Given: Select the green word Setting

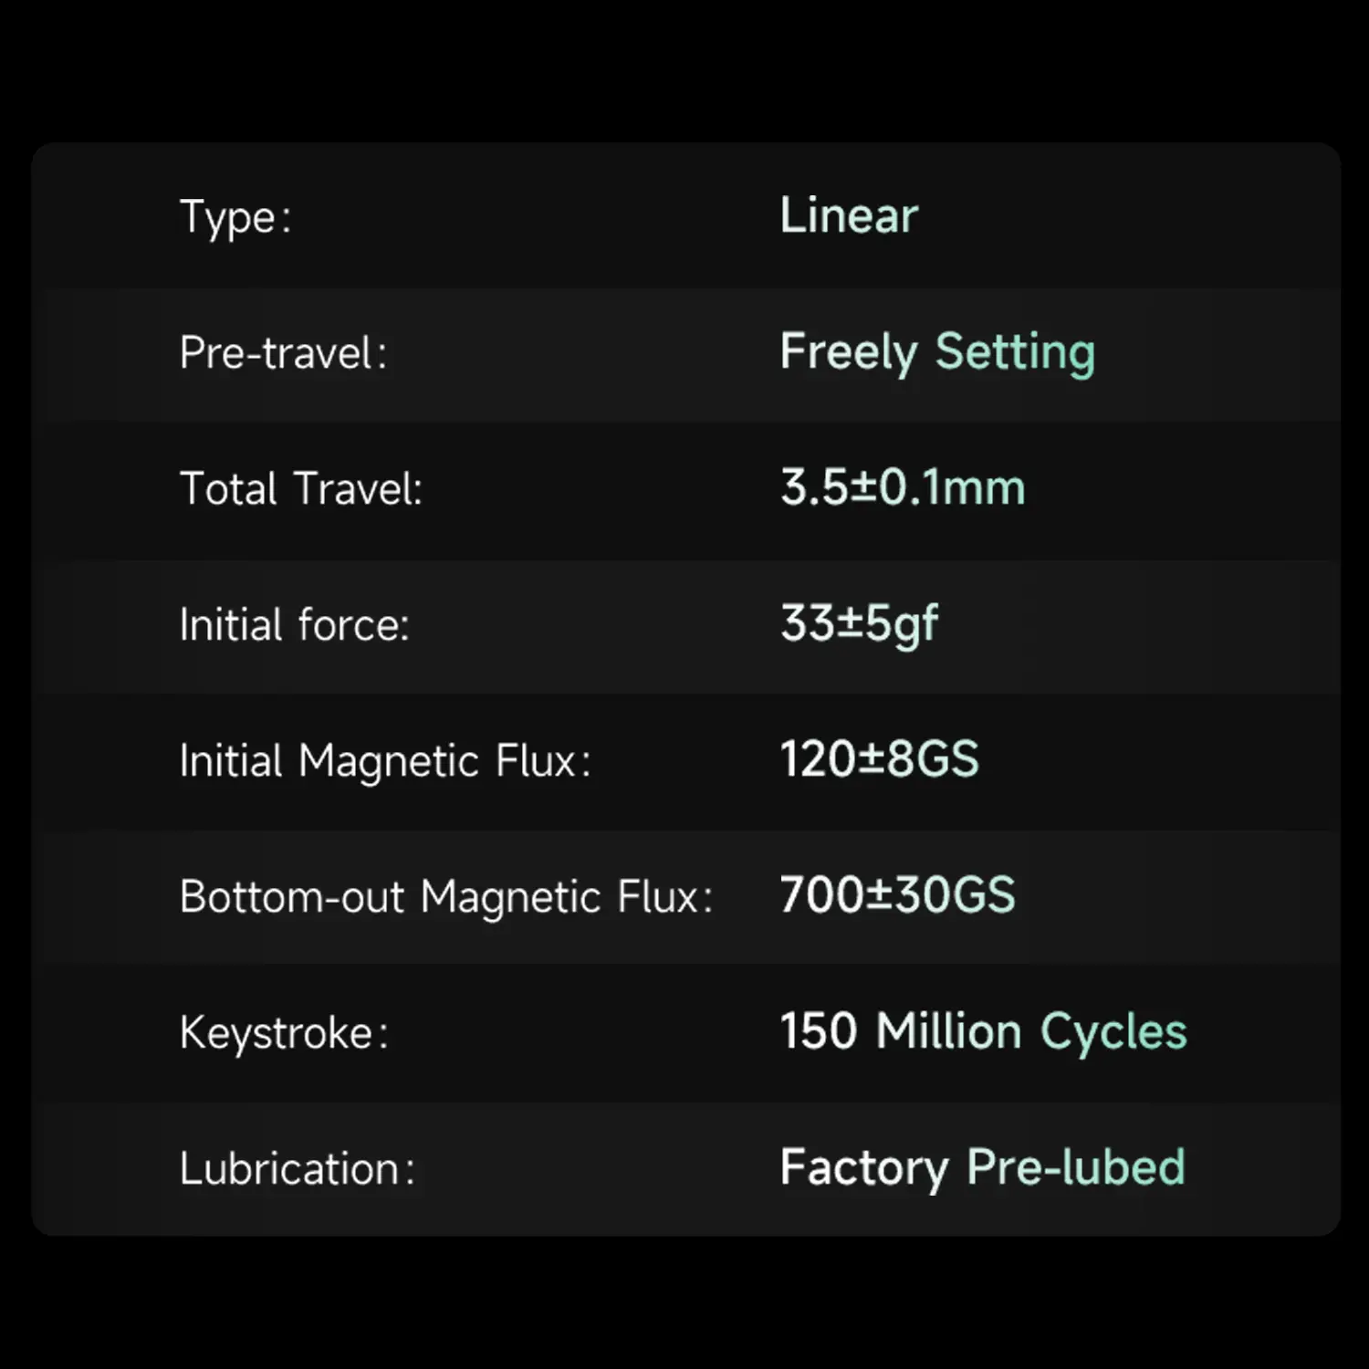Looking at the screenshot, I should pyautogui.click(x=1015, y=352).
